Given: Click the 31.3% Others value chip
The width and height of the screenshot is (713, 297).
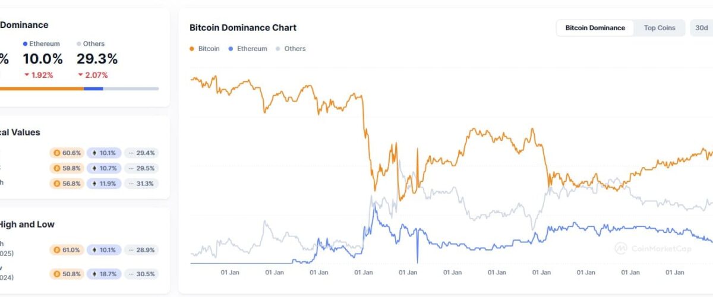Looking at the screenshot, I should pyautogui.click(x=142, y=184).
